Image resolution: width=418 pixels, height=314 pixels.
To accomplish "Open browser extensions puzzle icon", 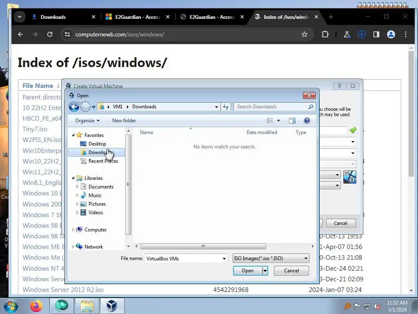I will pos(325,34).
